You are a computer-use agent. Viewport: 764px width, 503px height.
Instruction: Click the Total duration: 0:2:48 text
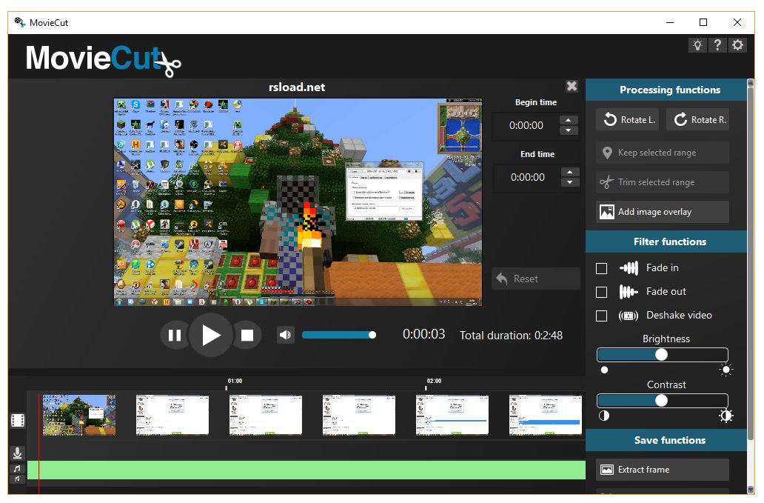(511, 336)
